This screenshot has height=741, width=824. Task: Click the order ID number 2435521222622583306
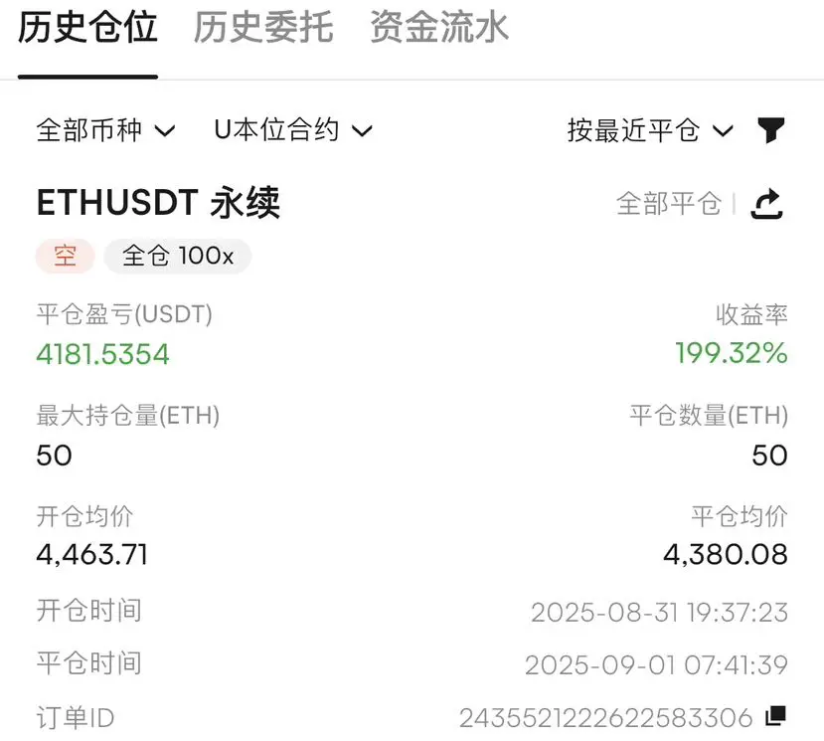(606, 718)
